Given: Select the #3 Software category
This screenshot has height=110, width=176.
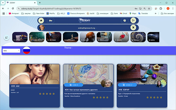Looking at the screenshot, I should pyautogui.click(x=54, y=37).
